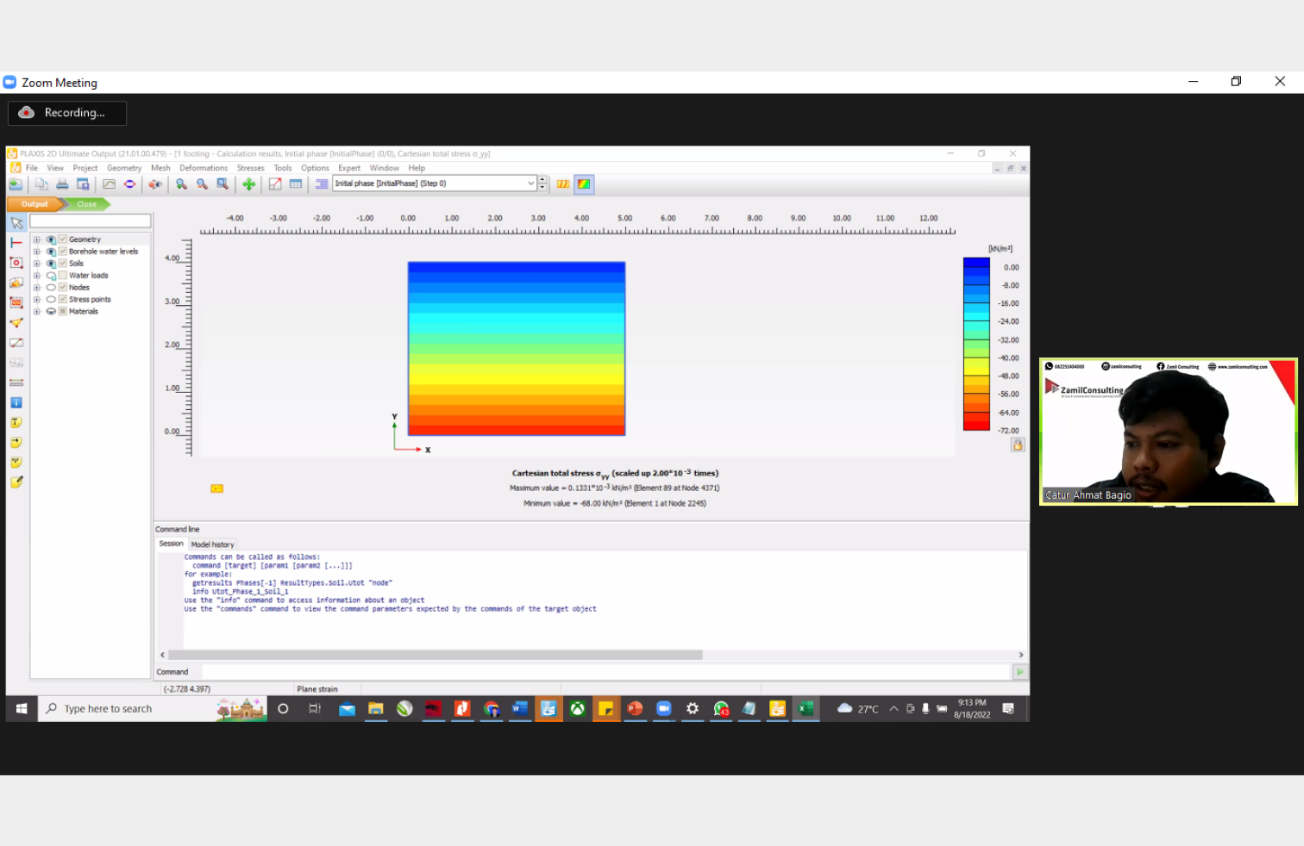Screen dimensions: 1304x846
Task: Expand the Materials tree node
Action: click(36, 312)
